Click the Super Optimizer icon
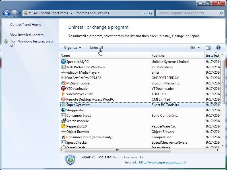 click(x=63, y=105)
